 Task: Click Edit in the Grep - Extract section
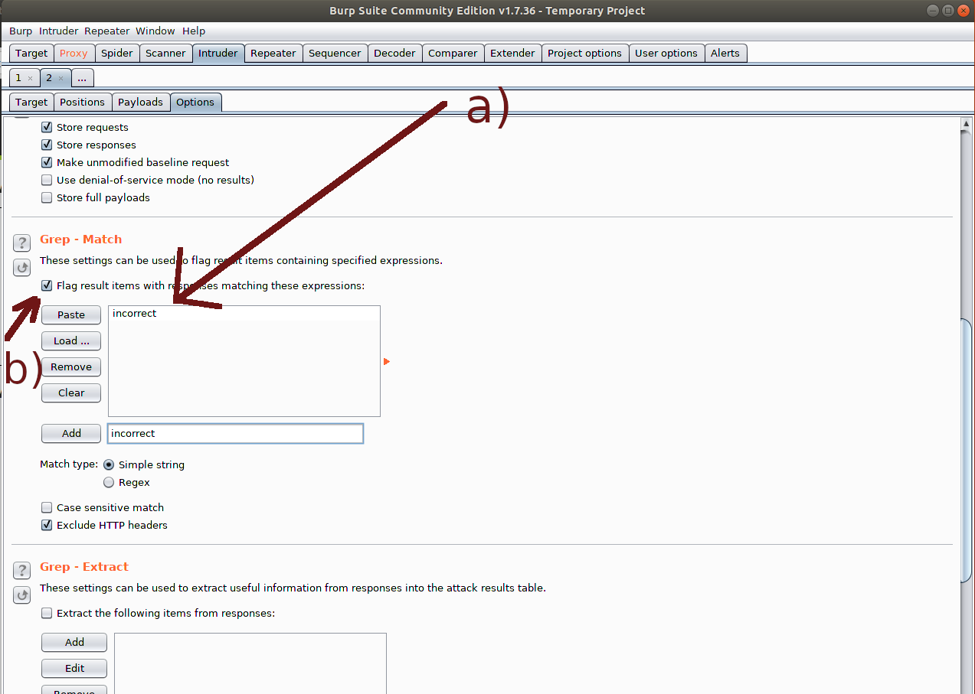[x=75, y=668]
